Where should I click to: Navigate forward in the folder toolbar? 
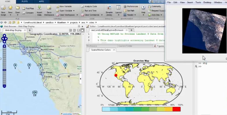click(x=5, y=23)
